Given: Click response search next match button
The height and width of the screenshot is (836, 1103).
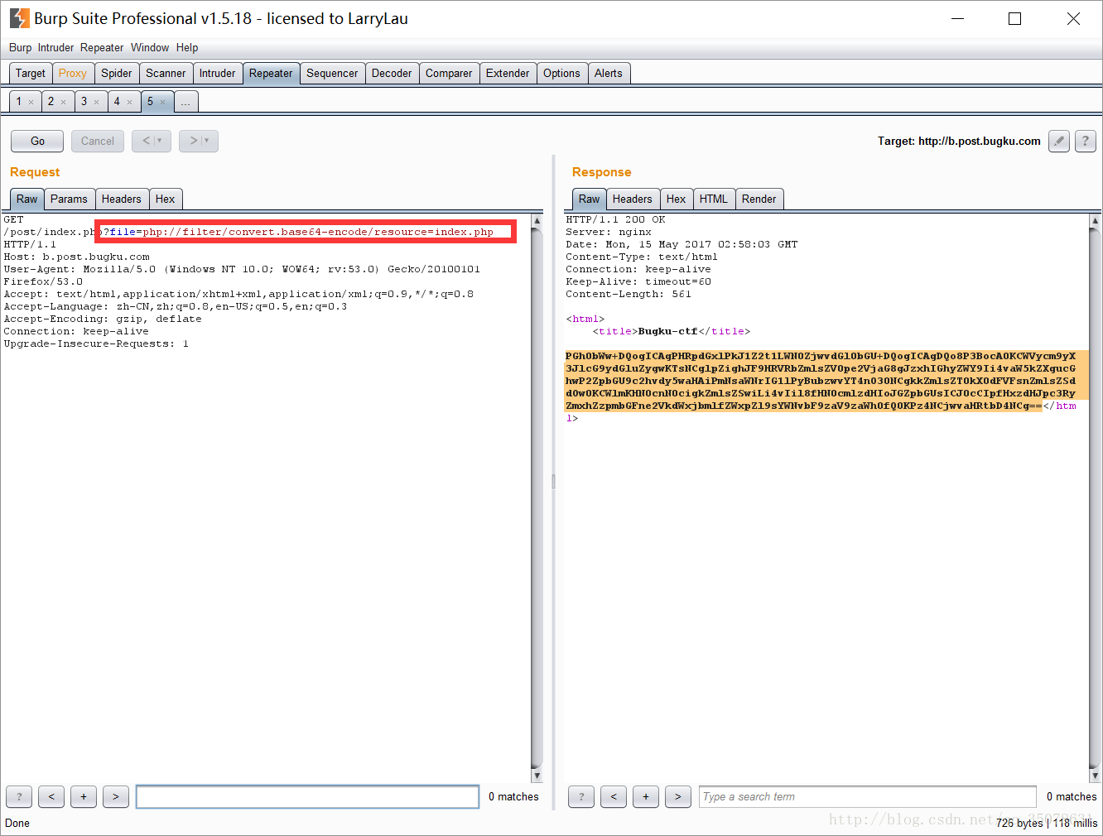Looking at the screenshot, I should [678, 796].
